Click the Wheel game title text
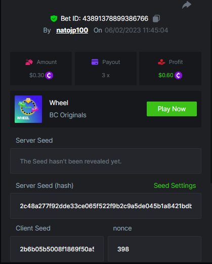 point(59,103)
